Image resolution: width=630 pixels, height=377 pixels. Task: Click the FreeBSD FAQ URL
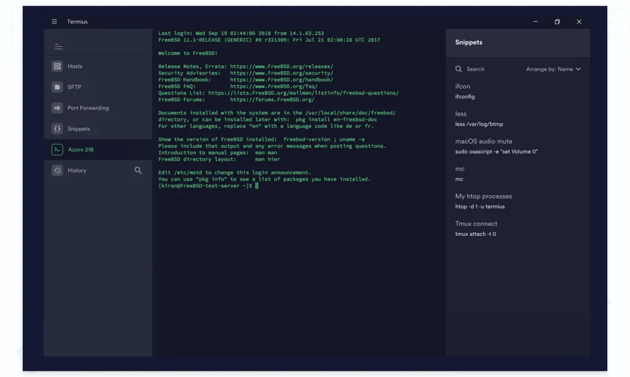point(274,86)
